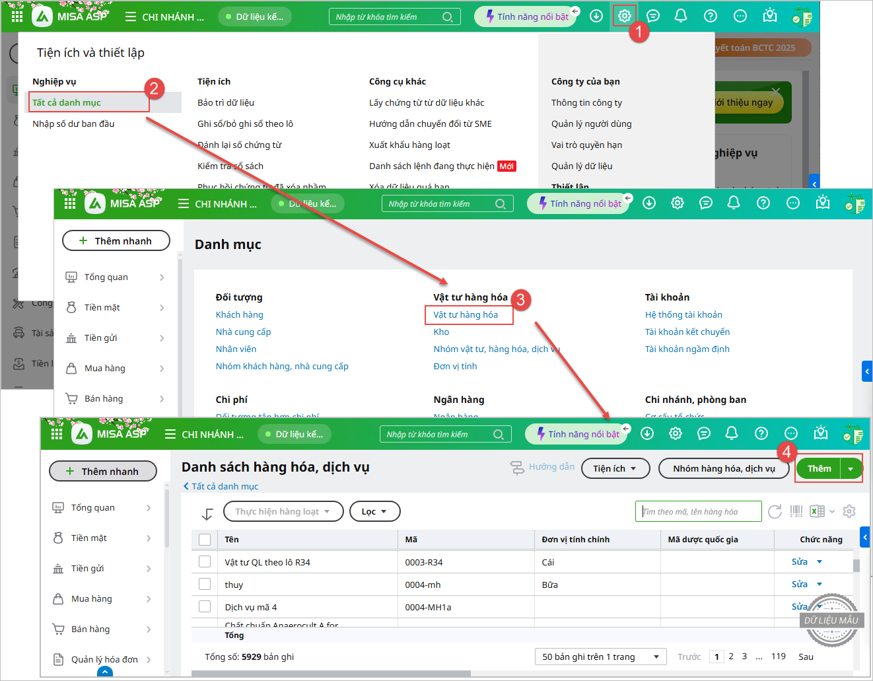Click the horizontal scrollbar below the goods table
This screenshot has height=681, width=873.
pos(331,674)
